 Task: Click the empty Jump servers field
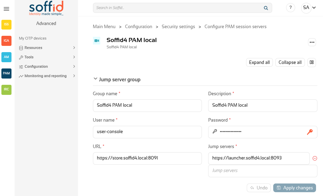[x=263, y=171]
